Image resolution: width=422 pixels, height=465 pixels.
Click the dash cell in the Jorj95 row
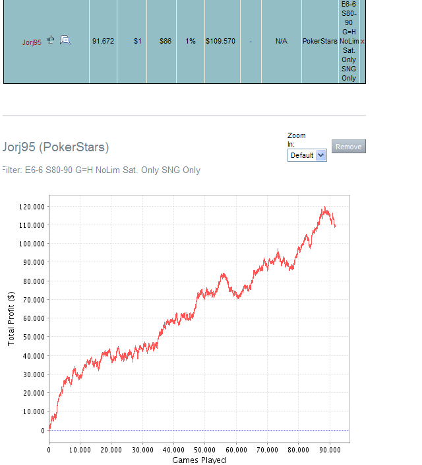(x=251, y=42)
